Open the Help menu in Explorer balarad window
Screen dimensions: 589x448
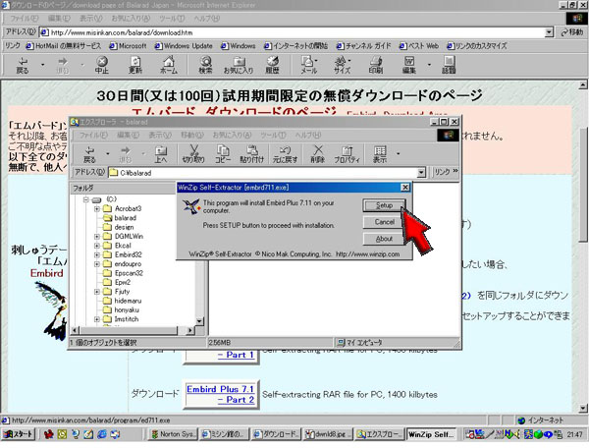307,135
